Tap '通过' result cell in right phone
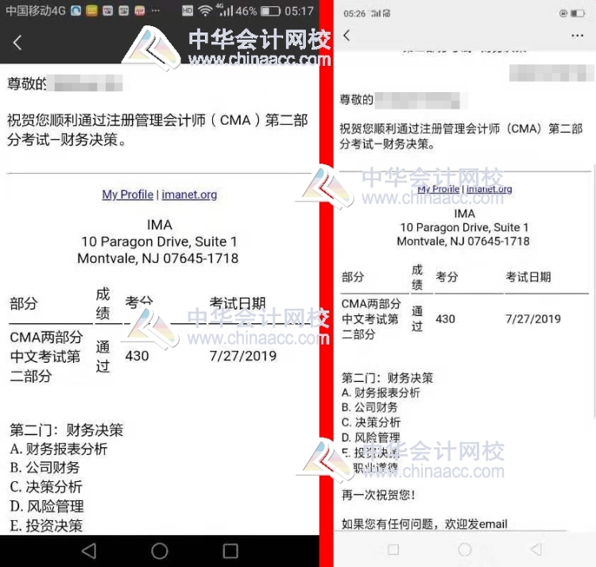596x567 pixels. 417,318
